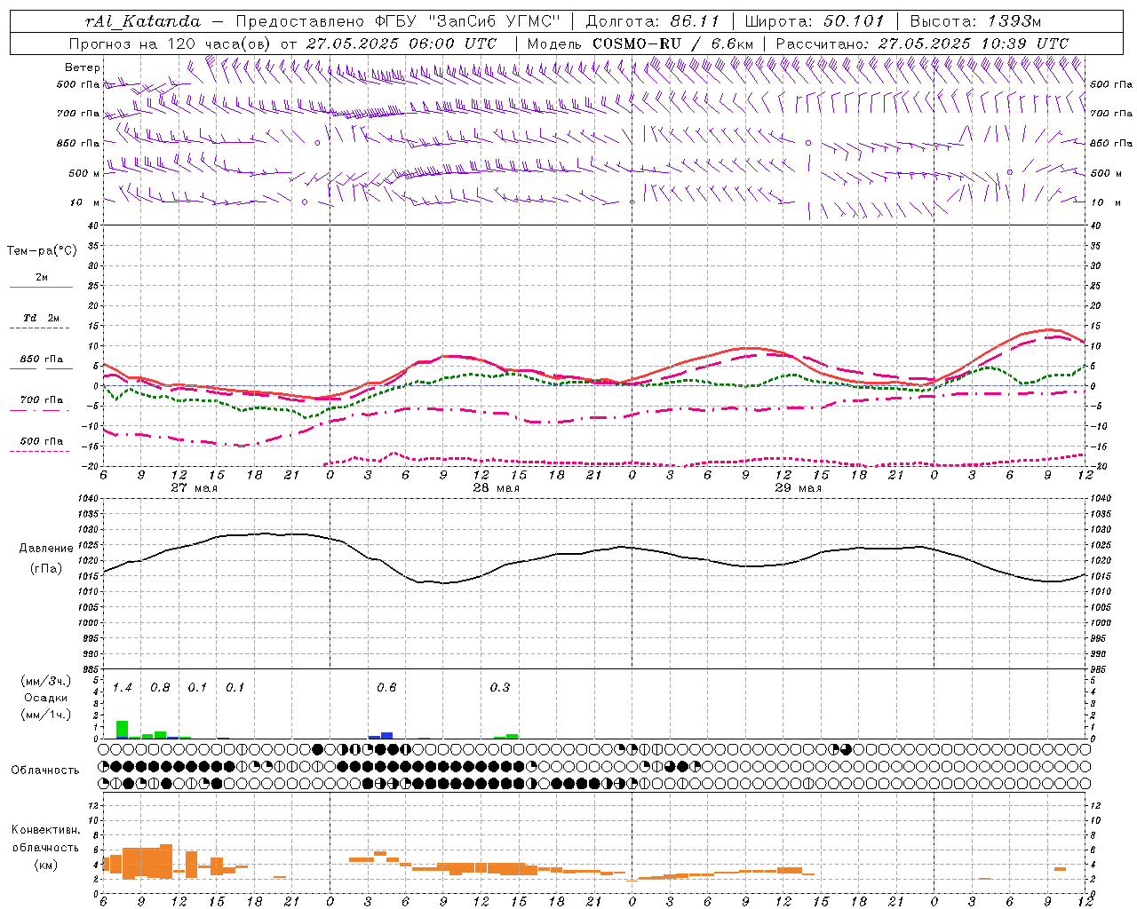The image size is (1137, 909).
Task: Click the Долгота: 86.11 longitude value
Action: [652, 21]
